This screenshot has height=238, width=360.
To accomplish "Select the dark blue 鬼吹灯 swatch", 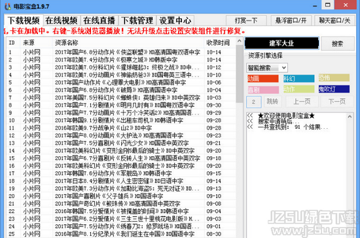I will pos(334,89).
